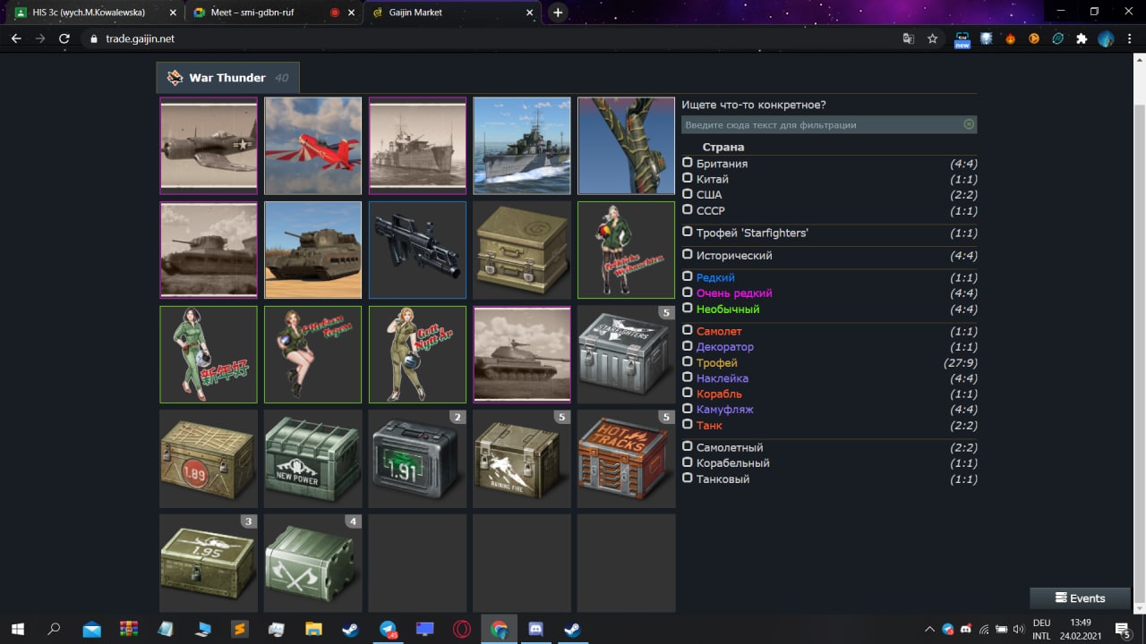Image resolution: width=1146 pixels, height=644 pixels.
Task: Check the Исторический filter
Action: (x=688, y=255)
